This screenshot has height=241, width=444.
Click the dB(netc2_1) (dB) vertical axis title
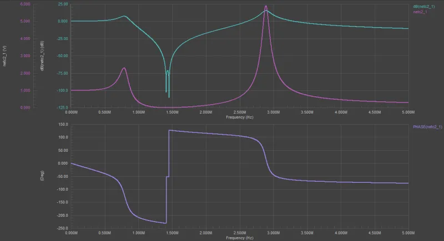pos(42,57)
